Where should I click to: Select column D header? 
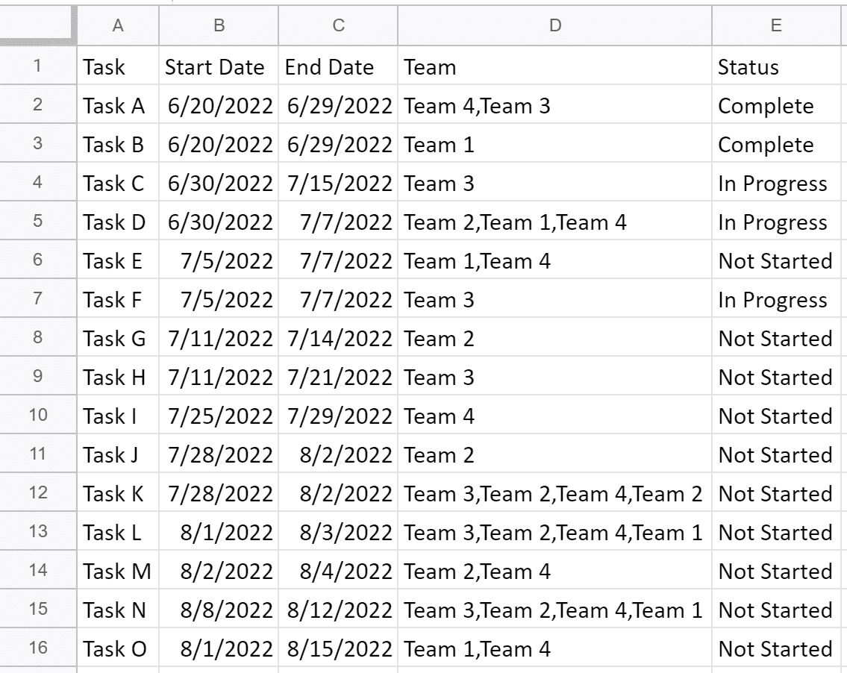point(554,26)
